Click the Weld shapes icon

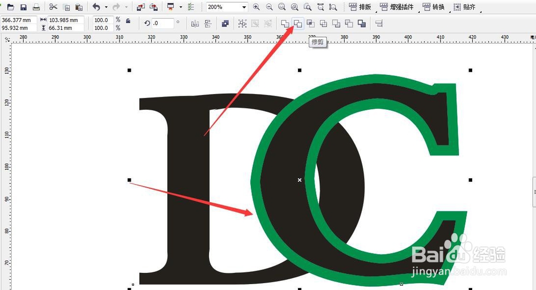coord(285,24)
